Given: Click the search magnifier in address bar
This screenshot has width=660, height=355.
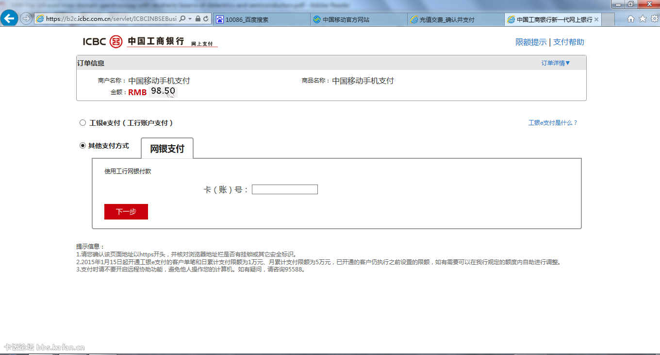Looking at the screenshot, I should [x=182, y=19].
